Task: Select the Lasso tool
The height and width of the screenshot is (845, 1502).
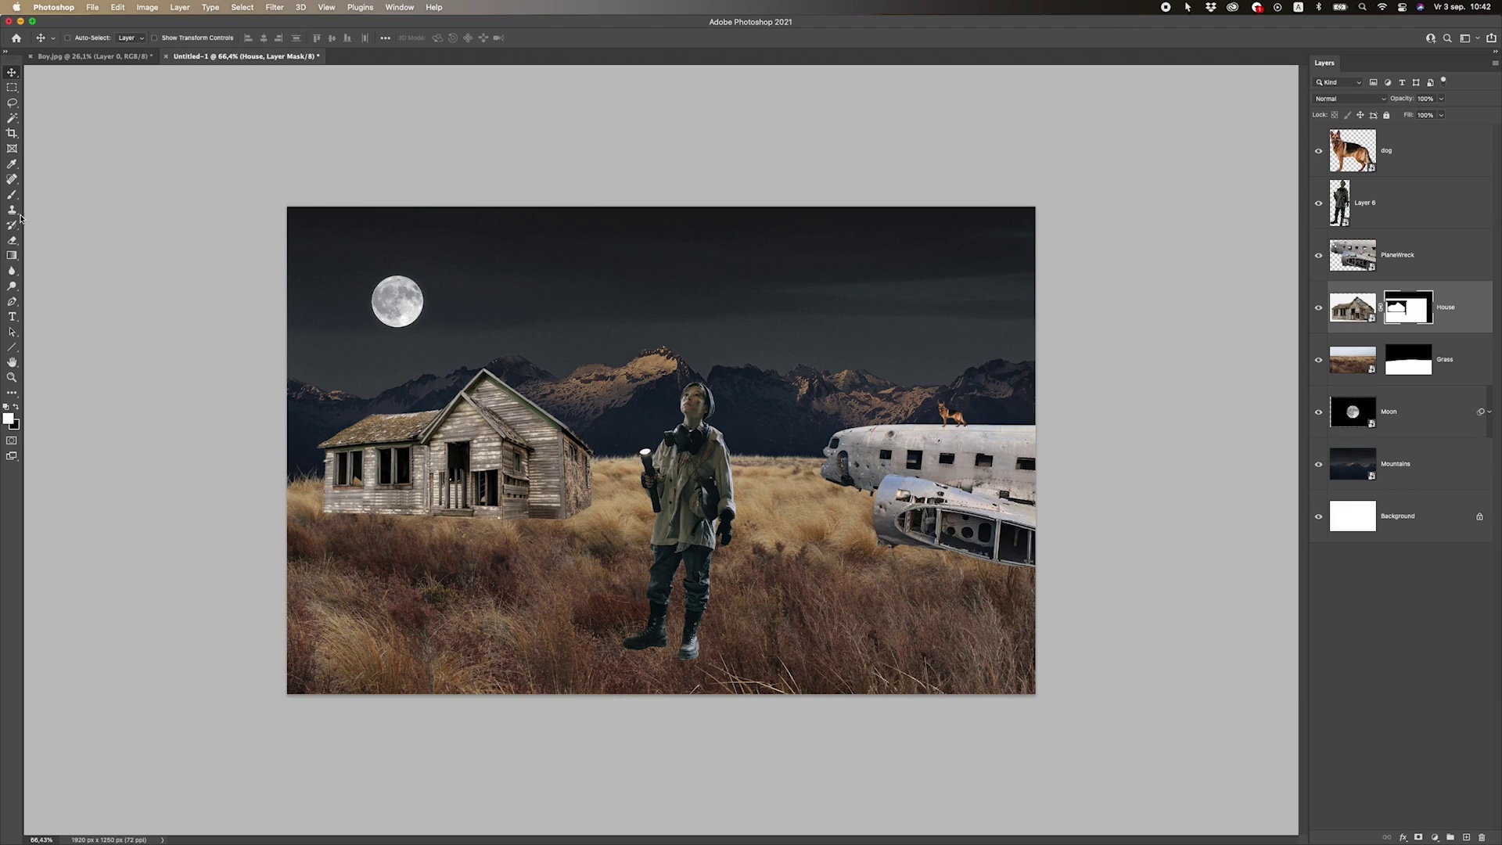Action: point(12,102)
